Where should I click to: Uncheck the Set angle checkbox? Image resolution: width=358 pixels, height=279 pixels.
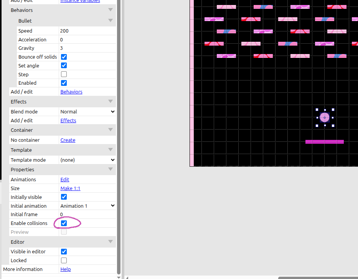click(64, 66)
